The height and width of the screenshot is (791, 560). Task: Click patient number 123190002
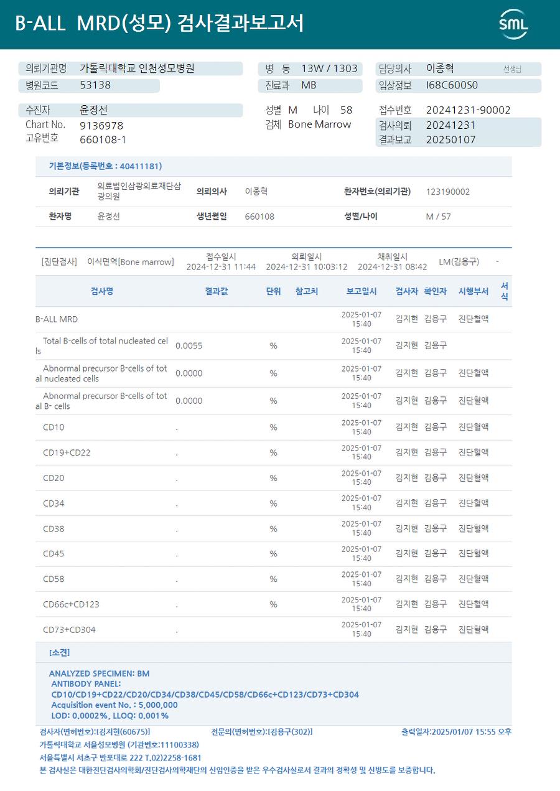point(448,192)
